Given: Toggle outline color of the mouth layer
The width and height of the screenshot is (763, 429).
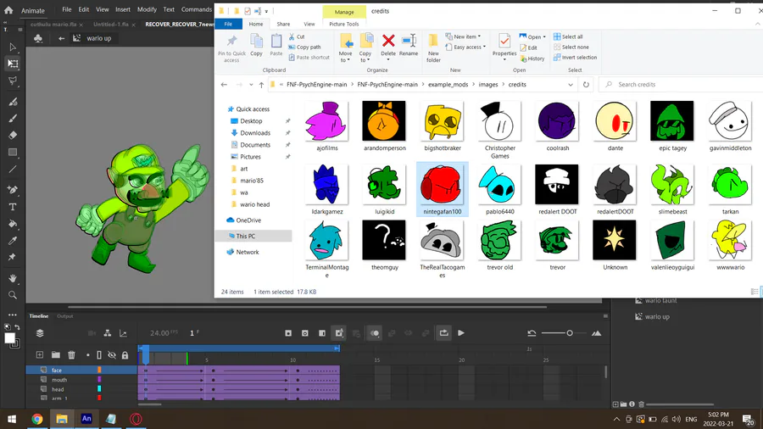Looking at the screenshot, I should pos(99,379).
